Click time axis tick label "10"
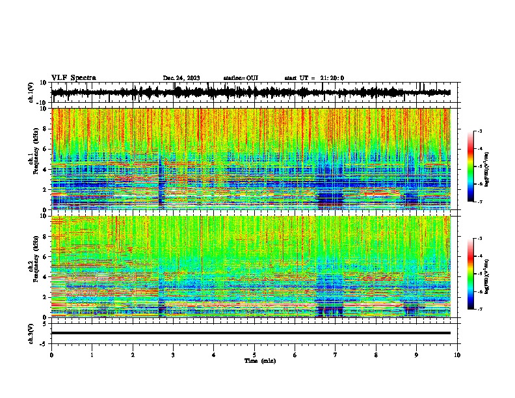The image size is (515, 398). pyautogui.click(x=457, y=355)
